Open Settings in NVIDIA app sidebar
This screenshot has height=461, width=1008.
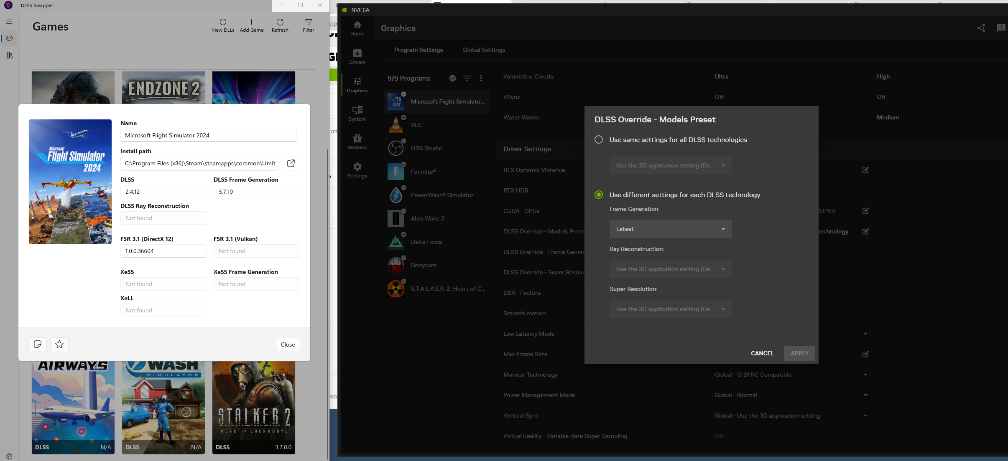[357, 170]
